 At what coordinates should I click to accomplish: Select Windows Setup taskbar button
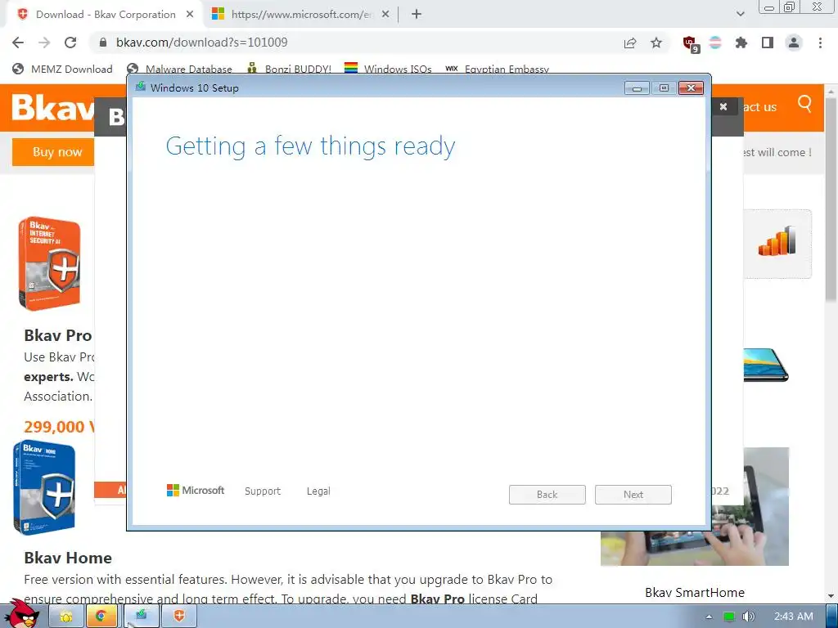click(x=141, y=617)
